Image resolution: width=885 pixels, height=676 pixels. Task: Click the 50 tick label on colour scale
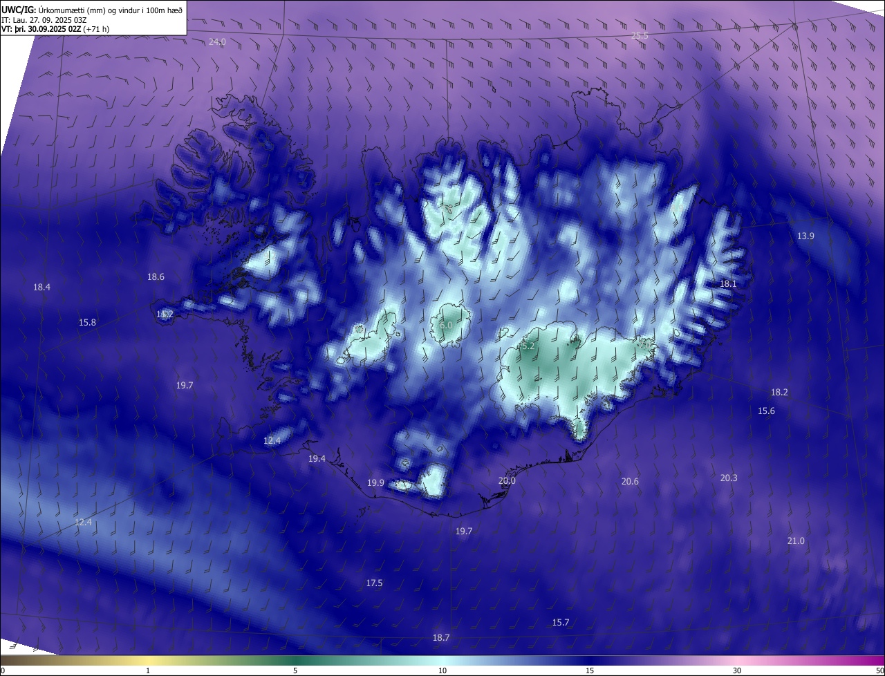pos(879,671)
